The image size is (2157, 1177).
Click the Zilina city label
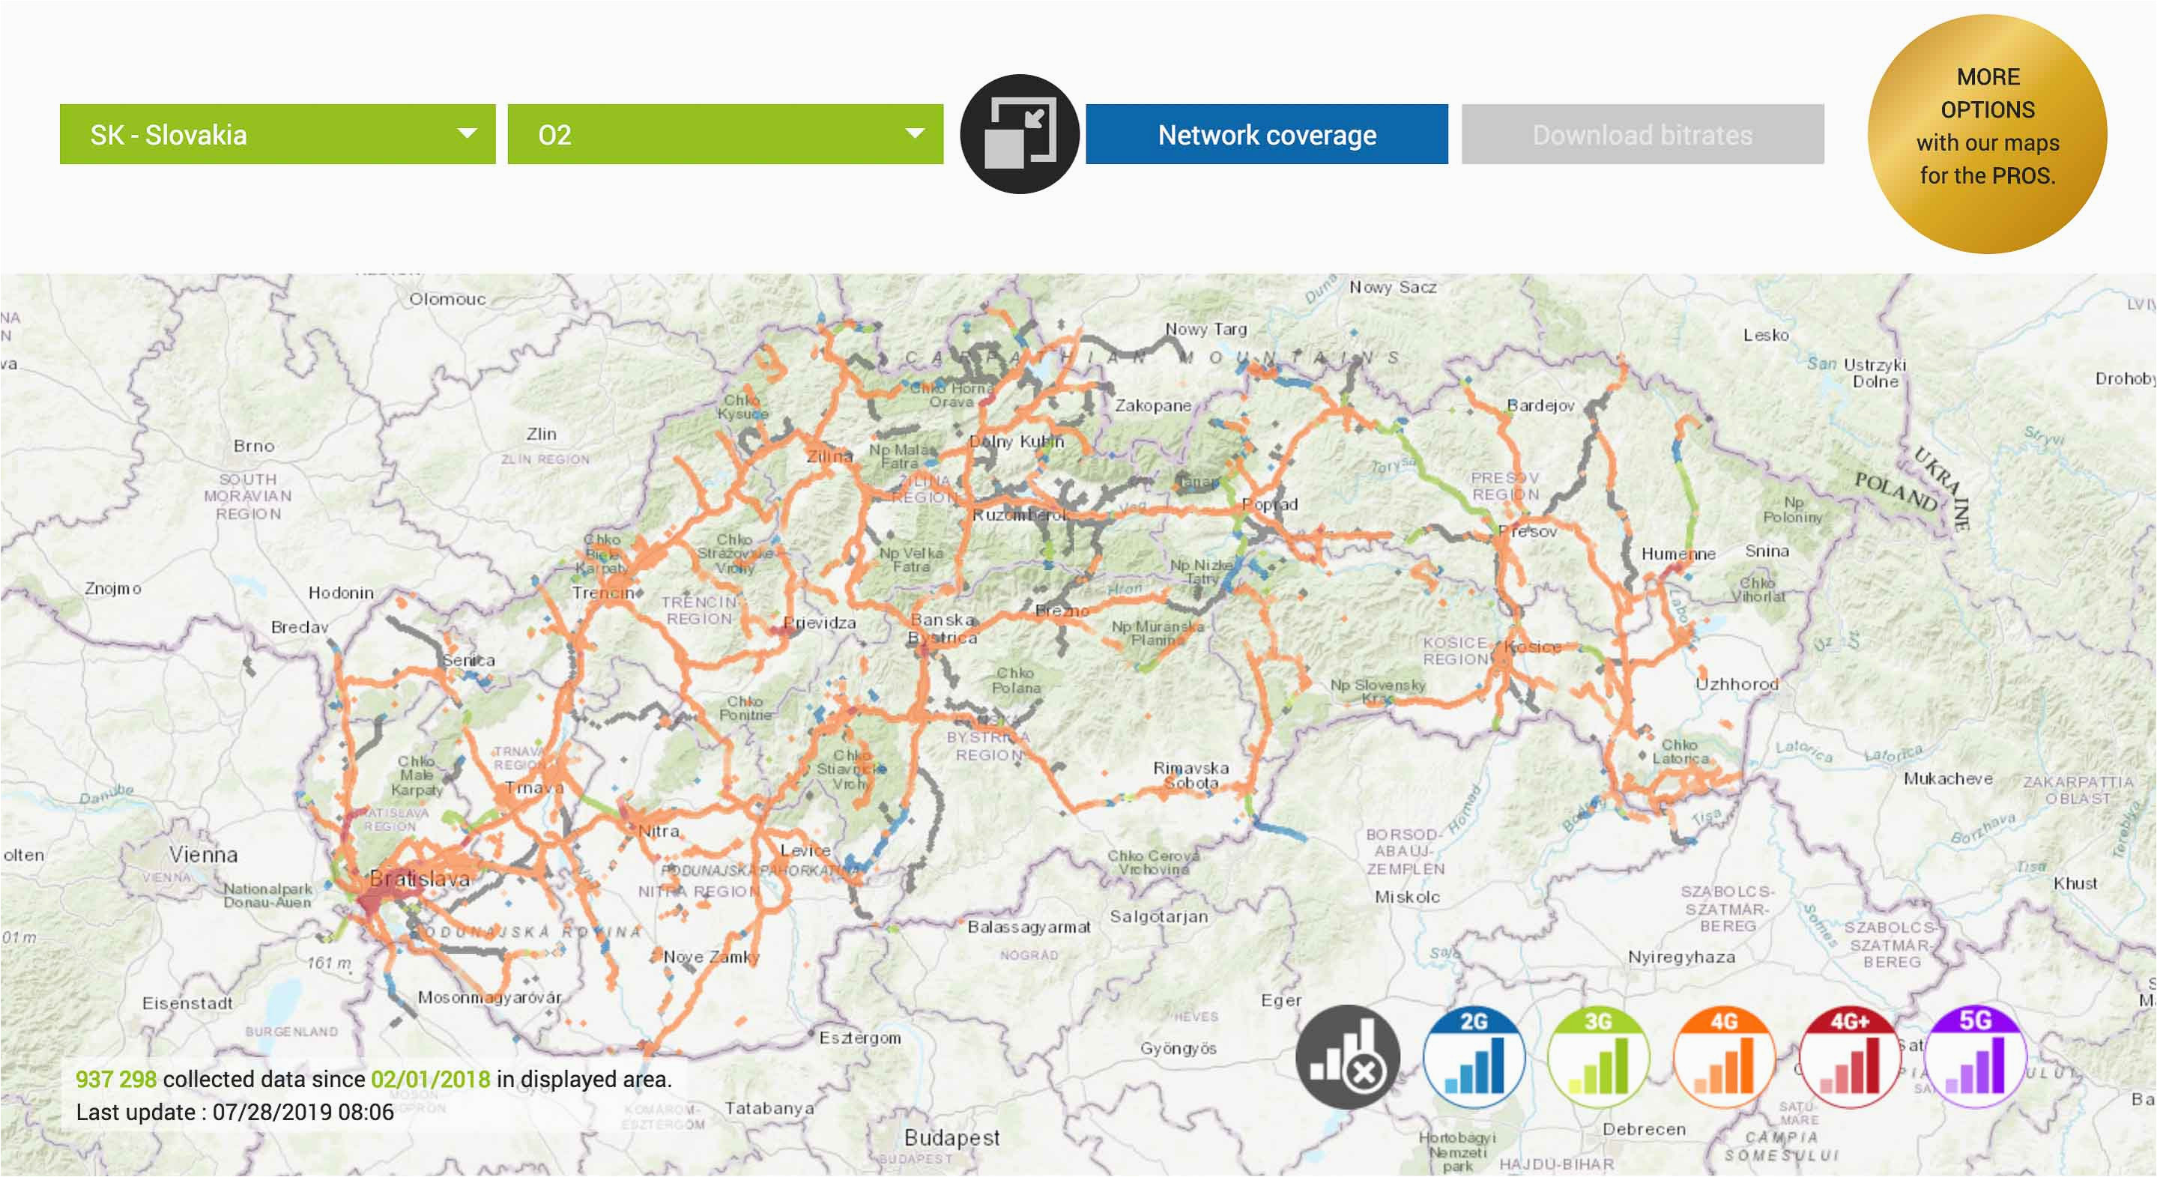point(829,456)
